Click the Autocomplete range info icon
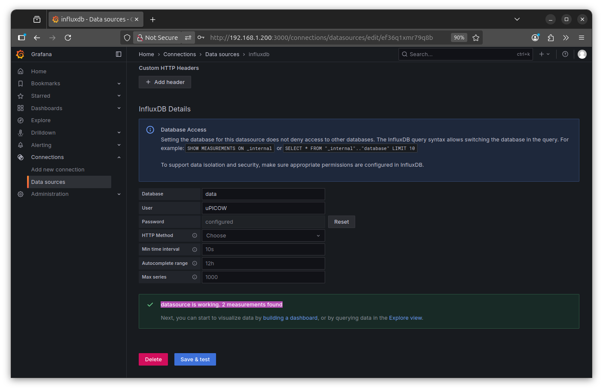This screenshot has height=390, width=603. (195, 264)
